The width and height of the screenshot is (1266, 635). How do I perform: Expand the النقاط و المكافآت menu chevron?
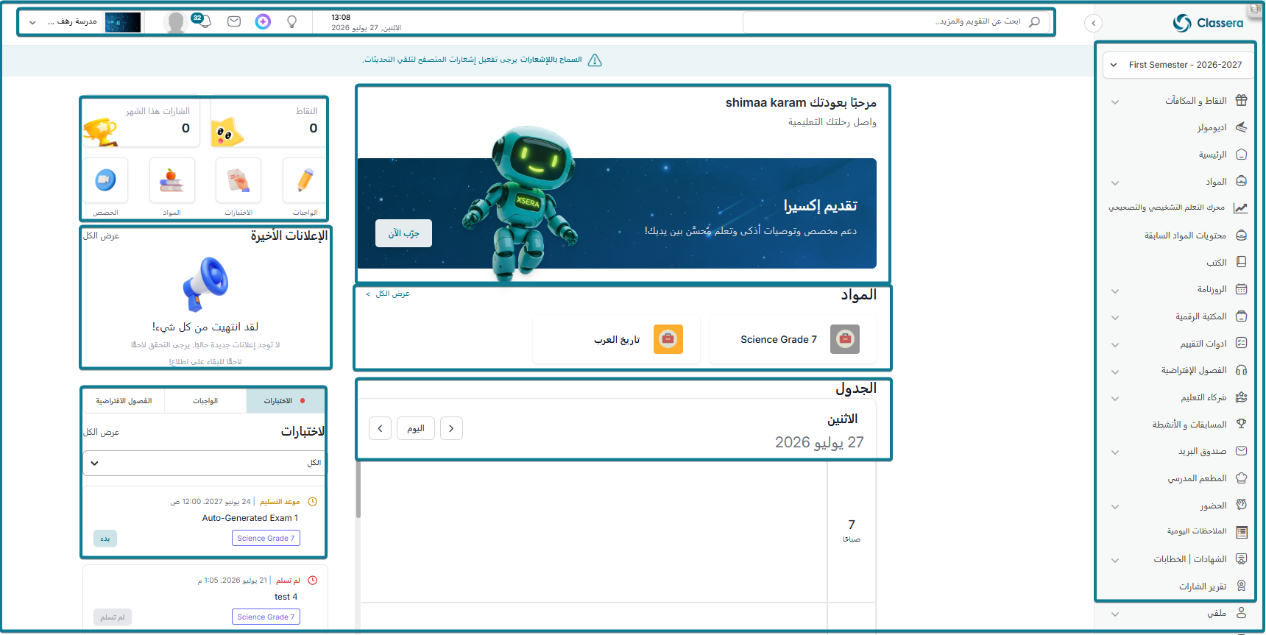click(x=1115, y=102)
